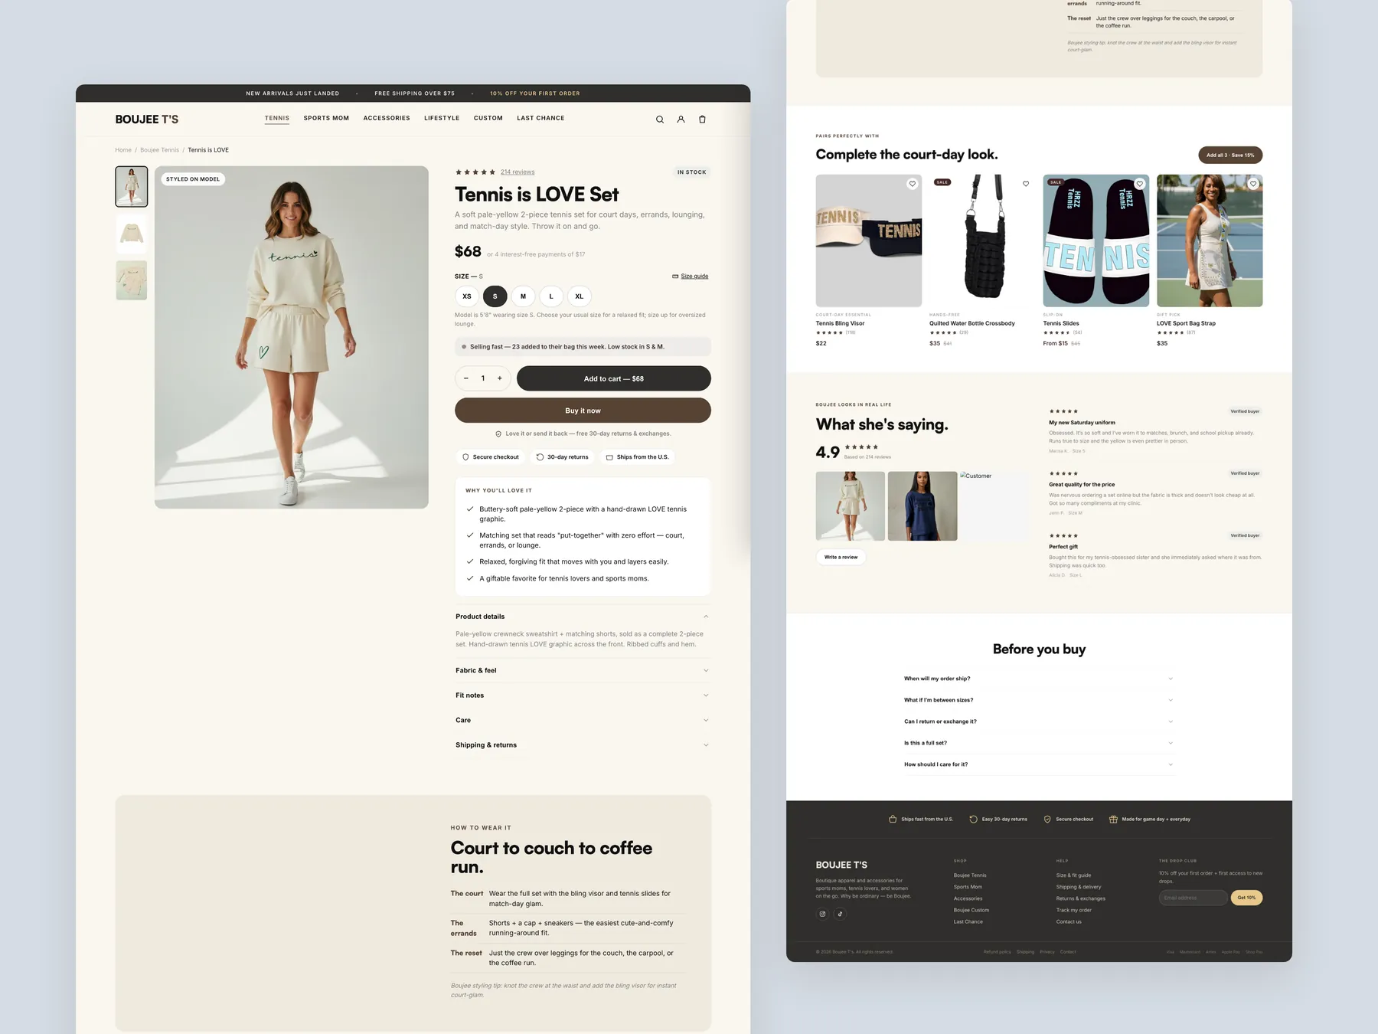Select the sweatshirt flat-lay thumbnail
The image size is (1378, 1034).
point(132,234)
